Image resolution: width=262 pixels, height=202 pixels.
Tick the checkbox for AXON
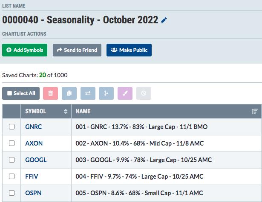click(x=12, y=143)
